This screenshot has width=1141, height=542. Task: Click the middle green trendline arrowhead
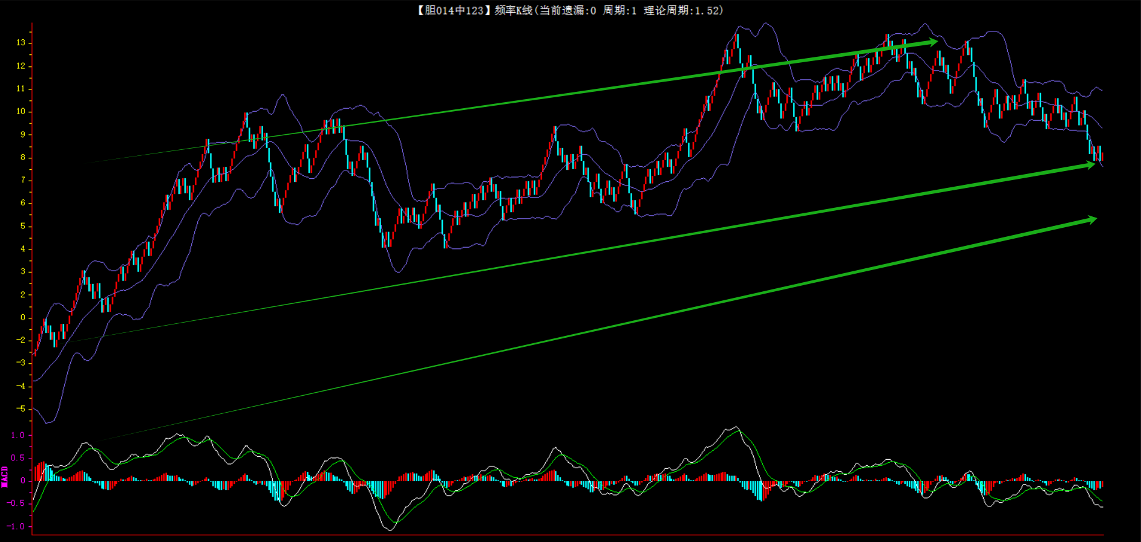coord(1090,164)
